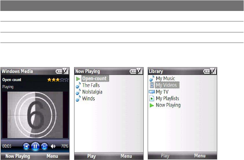The height and width of the screenshot is (160, 244).
Task: Click the My TV monitor icon
Action: pyautogui.click(x=152, y=92)
